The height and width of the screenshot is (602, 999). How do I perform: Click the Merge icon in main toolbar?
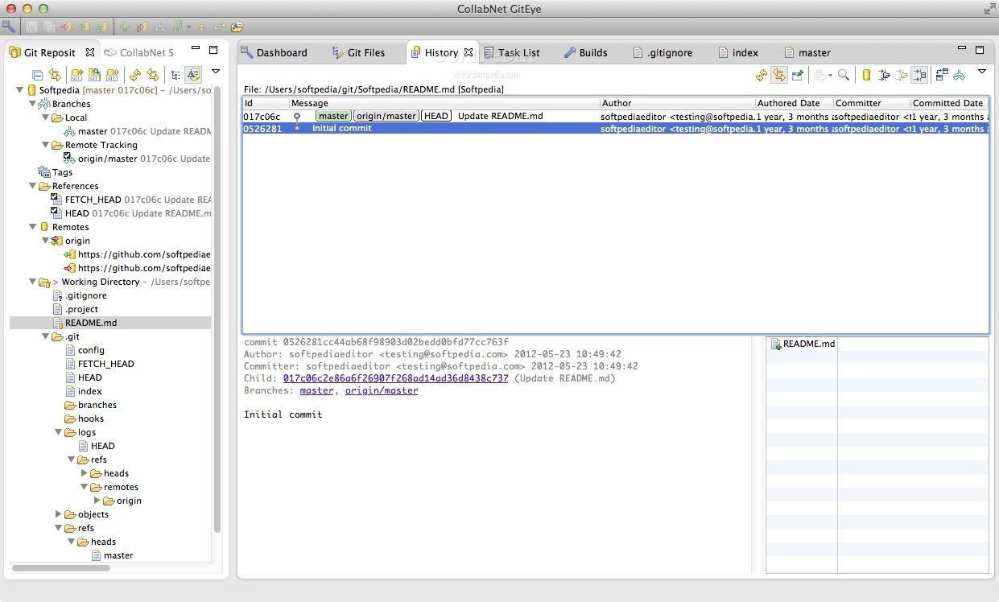coord(201,27)
